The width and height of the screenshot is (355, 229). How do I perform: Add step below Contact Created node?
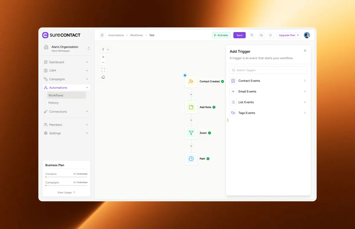[191, 94]
